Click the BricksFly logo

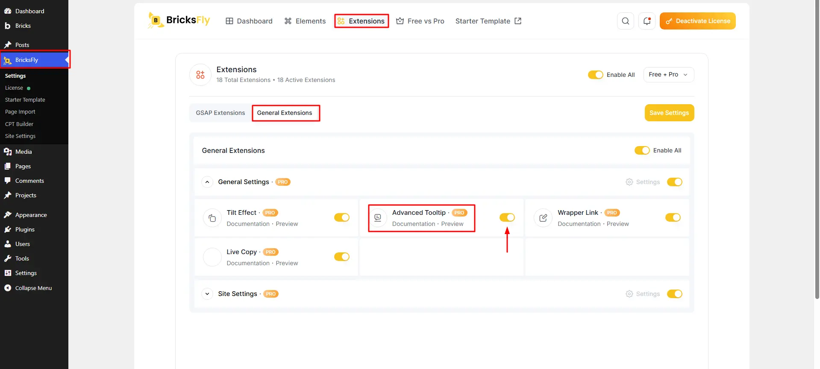click(179, 20)
